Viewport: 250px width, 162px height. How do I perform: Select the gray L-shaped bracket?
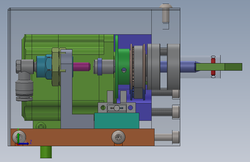coord(66,96)
